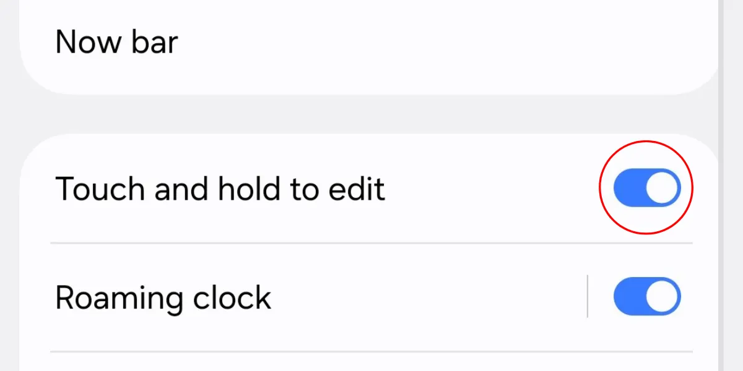Disable the Roaming clock switch
743x371 pixels.
pyautogui.click(x=646, y=297)
